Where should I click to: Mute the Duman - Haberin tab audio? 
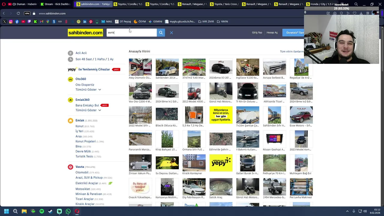point(14,4)
